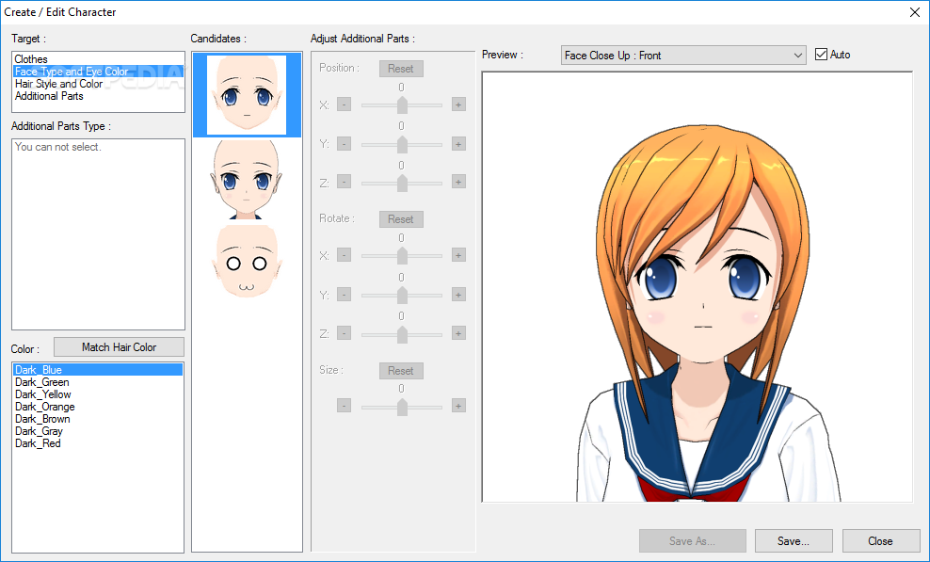Click the Match Hair Color button
Image resolution: width=930 pixels, height=562 pixels.
pyautogui.click(x=119, y=347)
